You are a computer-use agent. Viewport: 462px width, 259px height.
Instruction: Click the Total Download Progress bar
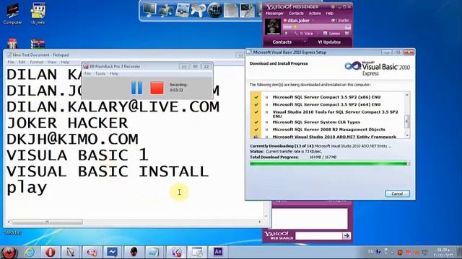(330, 163)
